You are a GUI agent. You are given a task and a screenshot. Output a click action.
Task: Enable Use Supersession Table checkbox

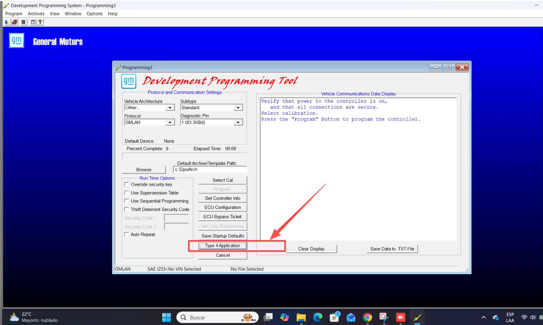(x=127, y=193)
